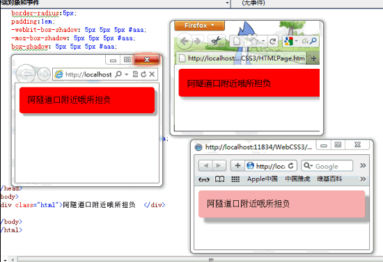
Task: Open the Apple中国 bookmark in Safari
Action: 262,179
